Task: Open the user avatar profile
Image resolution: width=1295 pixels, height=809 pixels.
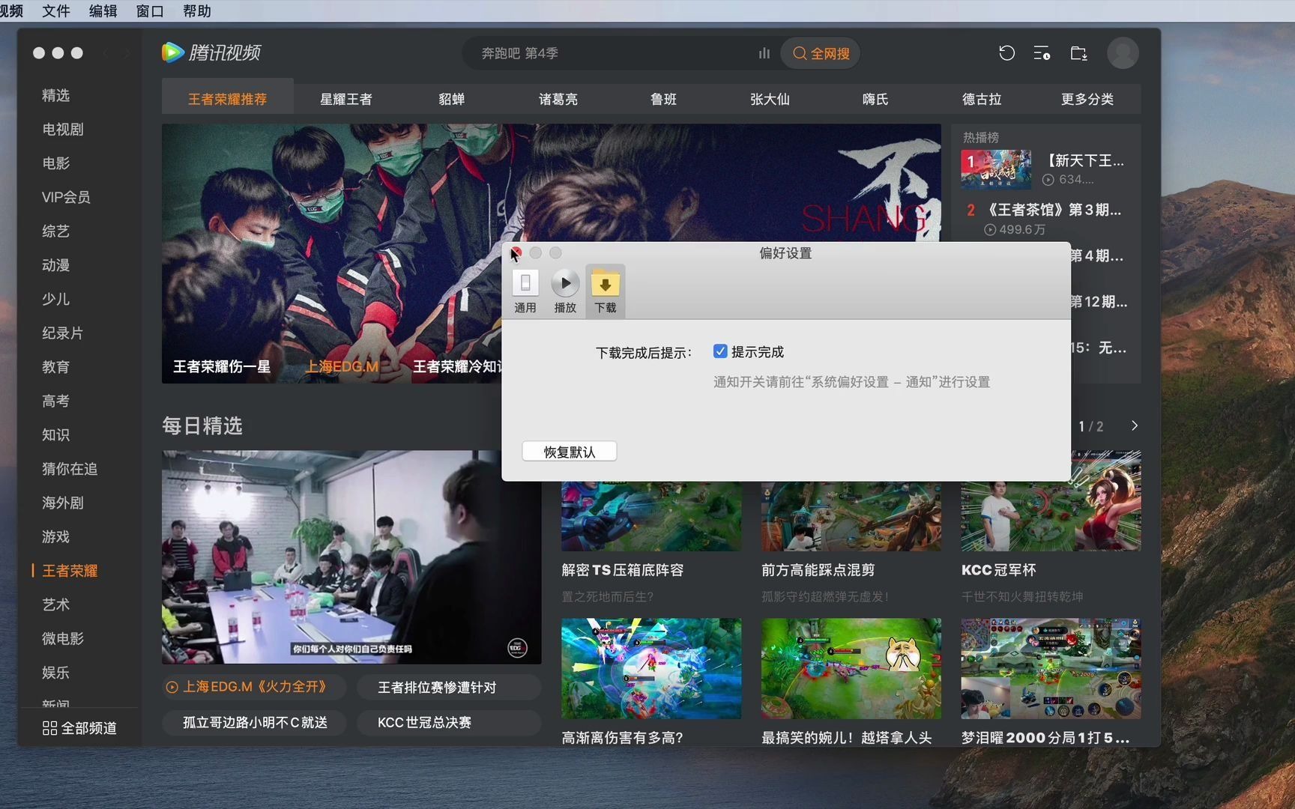Action: (1123, 53)
